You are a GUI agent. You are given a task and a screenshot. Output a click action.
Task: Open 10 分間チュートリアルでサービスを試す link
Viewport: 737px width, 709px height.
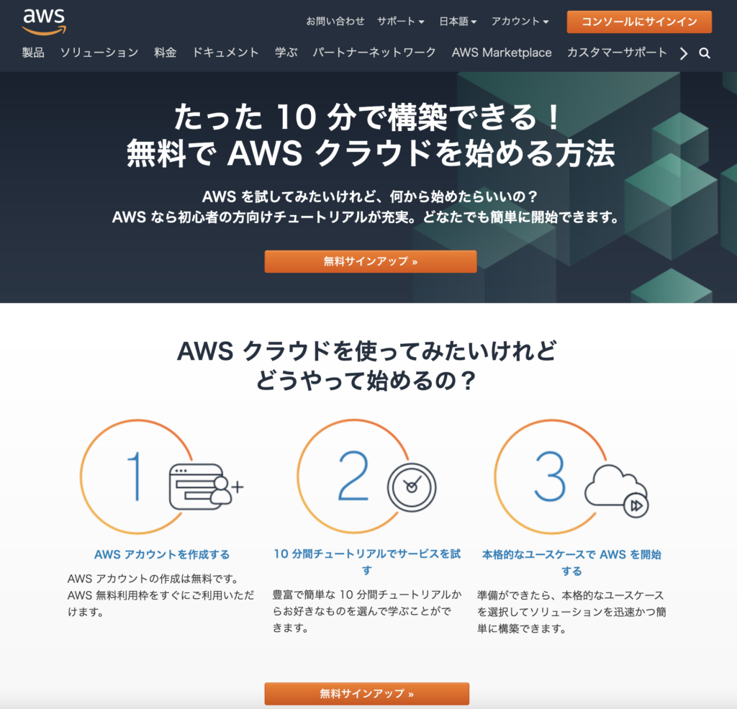[367, 562]
